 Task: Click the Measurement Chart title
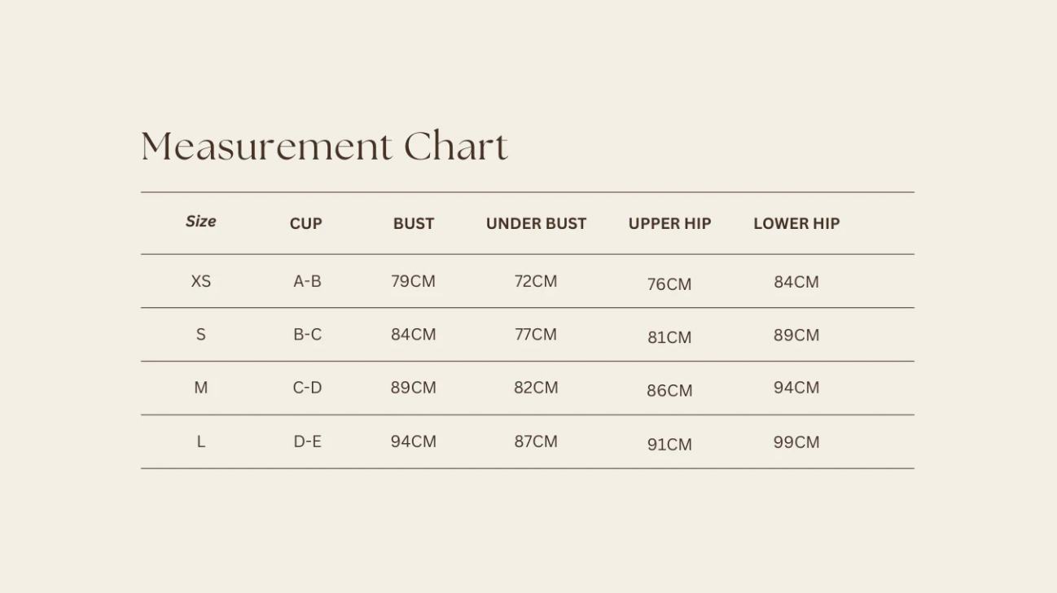click(x=324, y=147)
